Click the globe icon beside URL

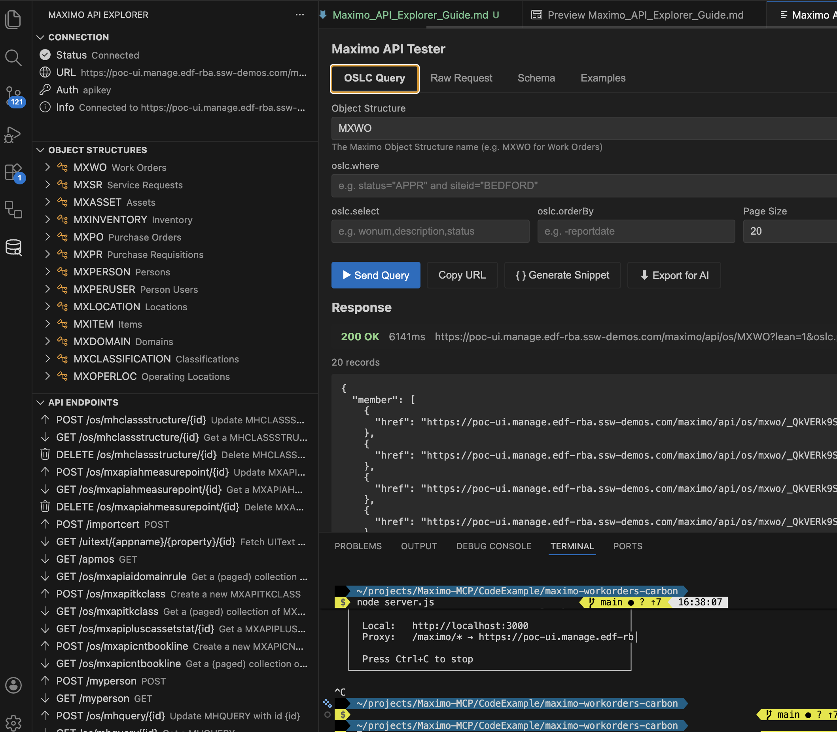coord(45,72)
